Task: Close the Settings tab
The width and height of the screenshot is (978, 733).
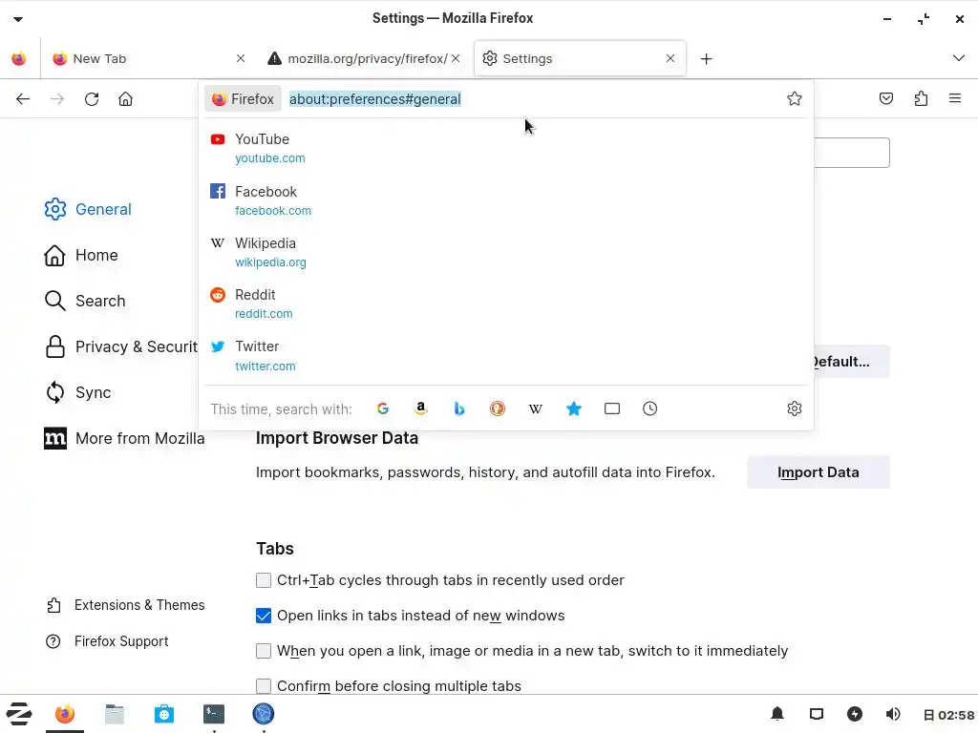Action: [x=670, y=58]
